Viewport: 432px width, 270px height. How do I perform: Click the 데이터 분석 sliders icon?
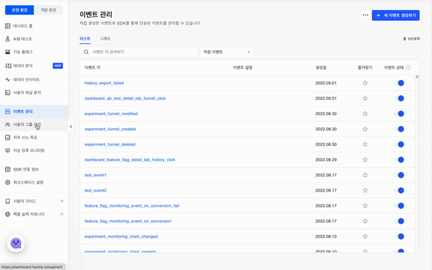(8, 66)
